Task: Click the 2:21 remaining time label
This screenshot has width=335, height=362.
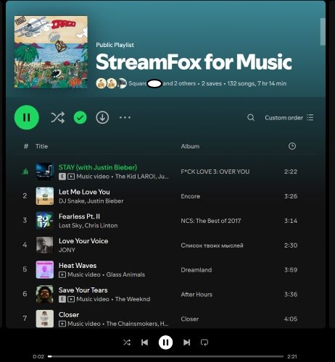Action: tap(292, 356)
